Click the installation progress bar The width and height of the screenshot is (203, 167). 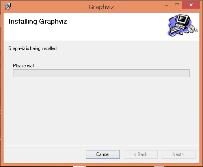click(x=101, y=73)
